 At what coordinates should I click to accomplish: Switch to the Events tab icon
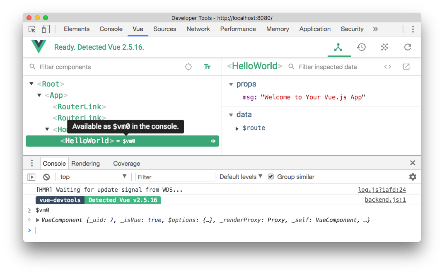pyautogui.click(x=384, y=47)
